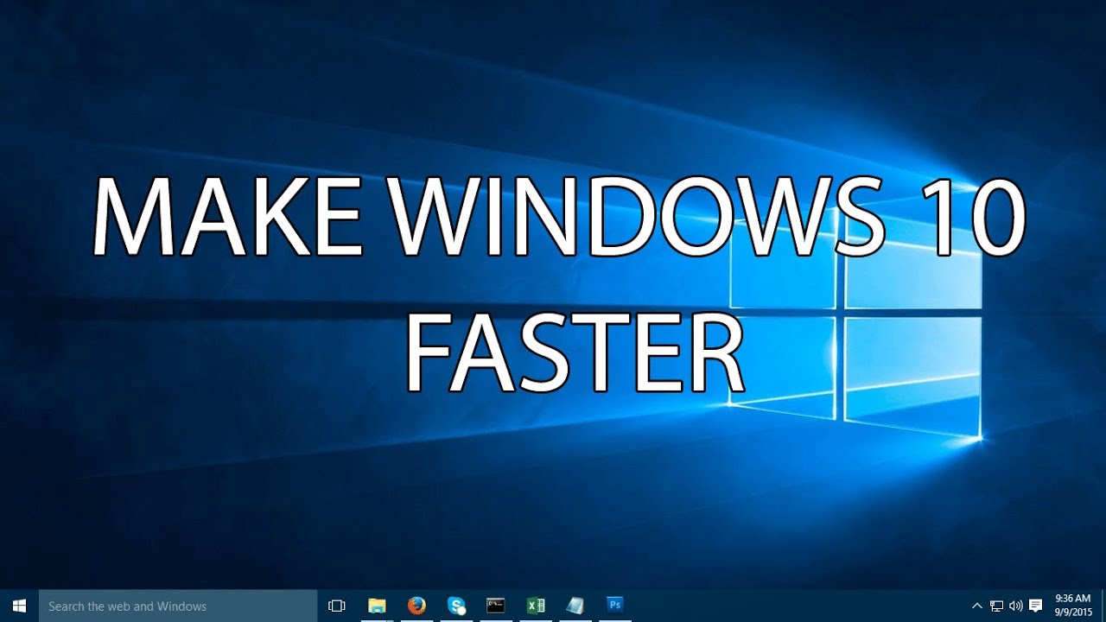
Task: Launch Excel from the taskbar
Action: click(x=536, y=606)
